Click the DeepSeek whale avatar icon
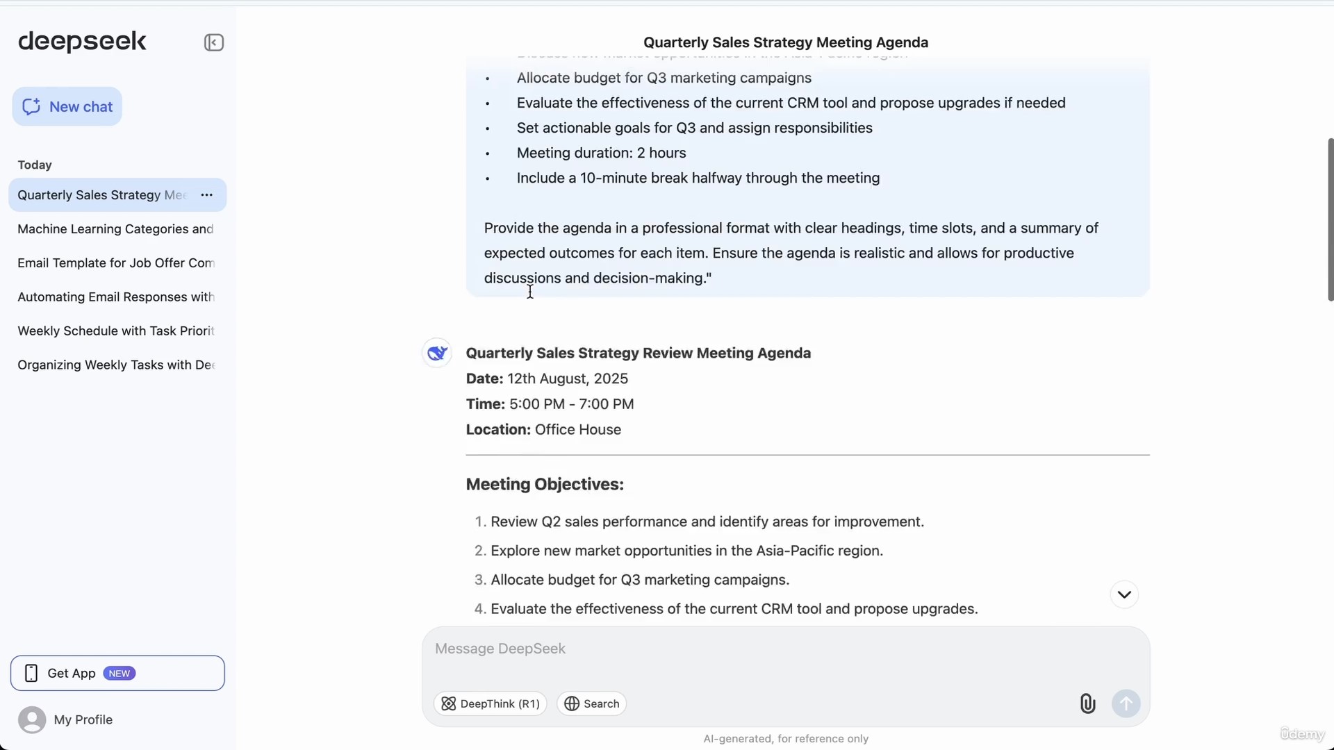The image size is (1334, 750). pyautogui.click(x=437, y=353)
